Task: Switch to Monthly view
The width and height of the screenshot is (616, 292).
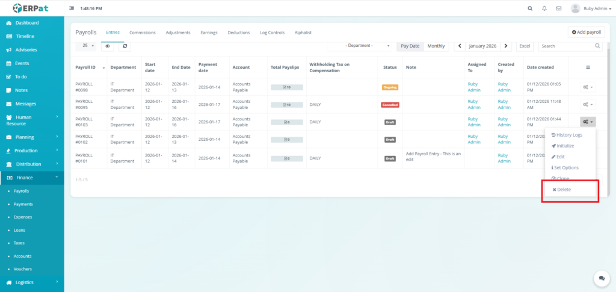Action: [436, 46]
